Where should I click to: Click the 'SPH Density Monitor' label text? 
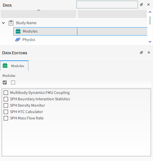[x=27, y=105]
